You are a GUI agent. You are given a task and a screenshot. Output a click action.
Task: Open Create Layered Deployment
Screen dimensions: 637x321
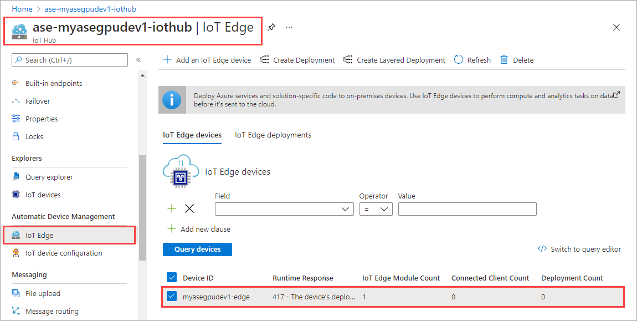tap(394, 59)
